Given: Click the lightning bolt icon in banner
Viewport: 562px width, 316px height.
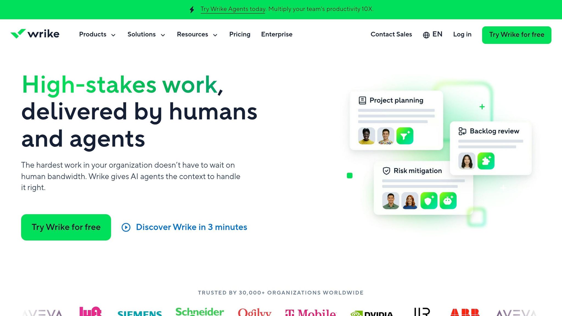Looking at the screenshot, I should (x=192, y=10).
